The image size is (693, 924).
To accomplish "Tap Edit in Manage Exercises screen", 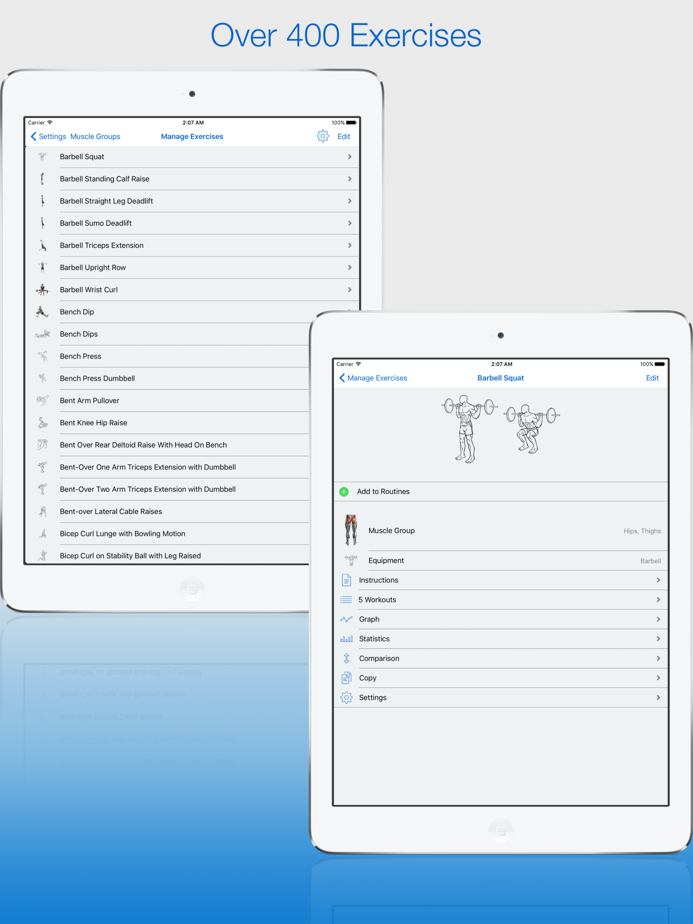I will [x=343, y=136].
